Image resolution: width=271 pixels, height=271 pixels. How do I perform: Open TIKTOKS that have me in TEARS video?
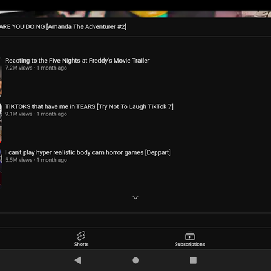click(89, 106)
